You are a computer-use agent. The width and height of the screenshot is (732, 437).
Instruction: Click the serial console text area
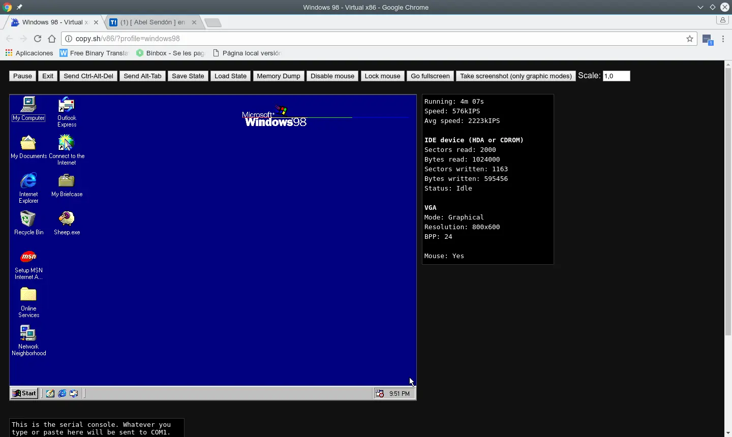(97, 428)
